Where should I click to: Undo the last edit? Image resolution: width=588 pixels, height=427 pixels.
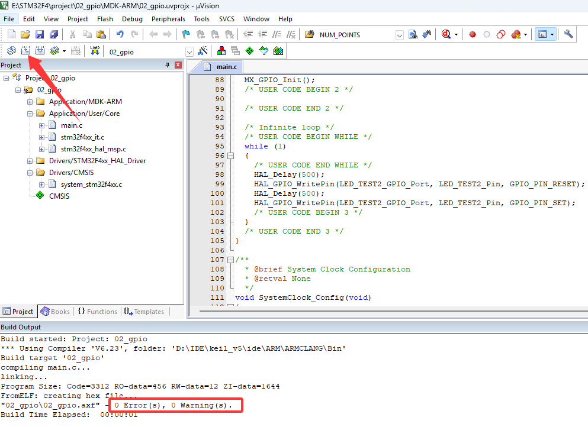[x=120, y=34]
